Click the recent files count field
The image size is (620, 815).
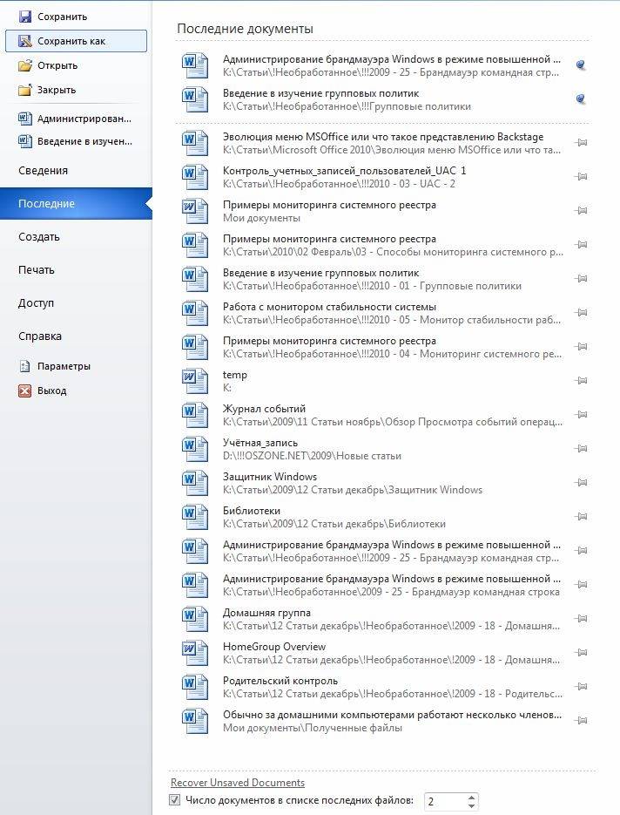coord(445,801)
